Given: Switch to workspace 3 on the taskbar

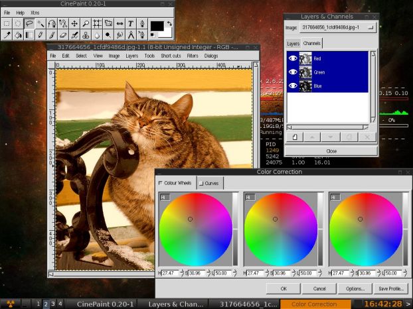Looking at the screenshot, I should pyautogui.click(x=53, y=304).
